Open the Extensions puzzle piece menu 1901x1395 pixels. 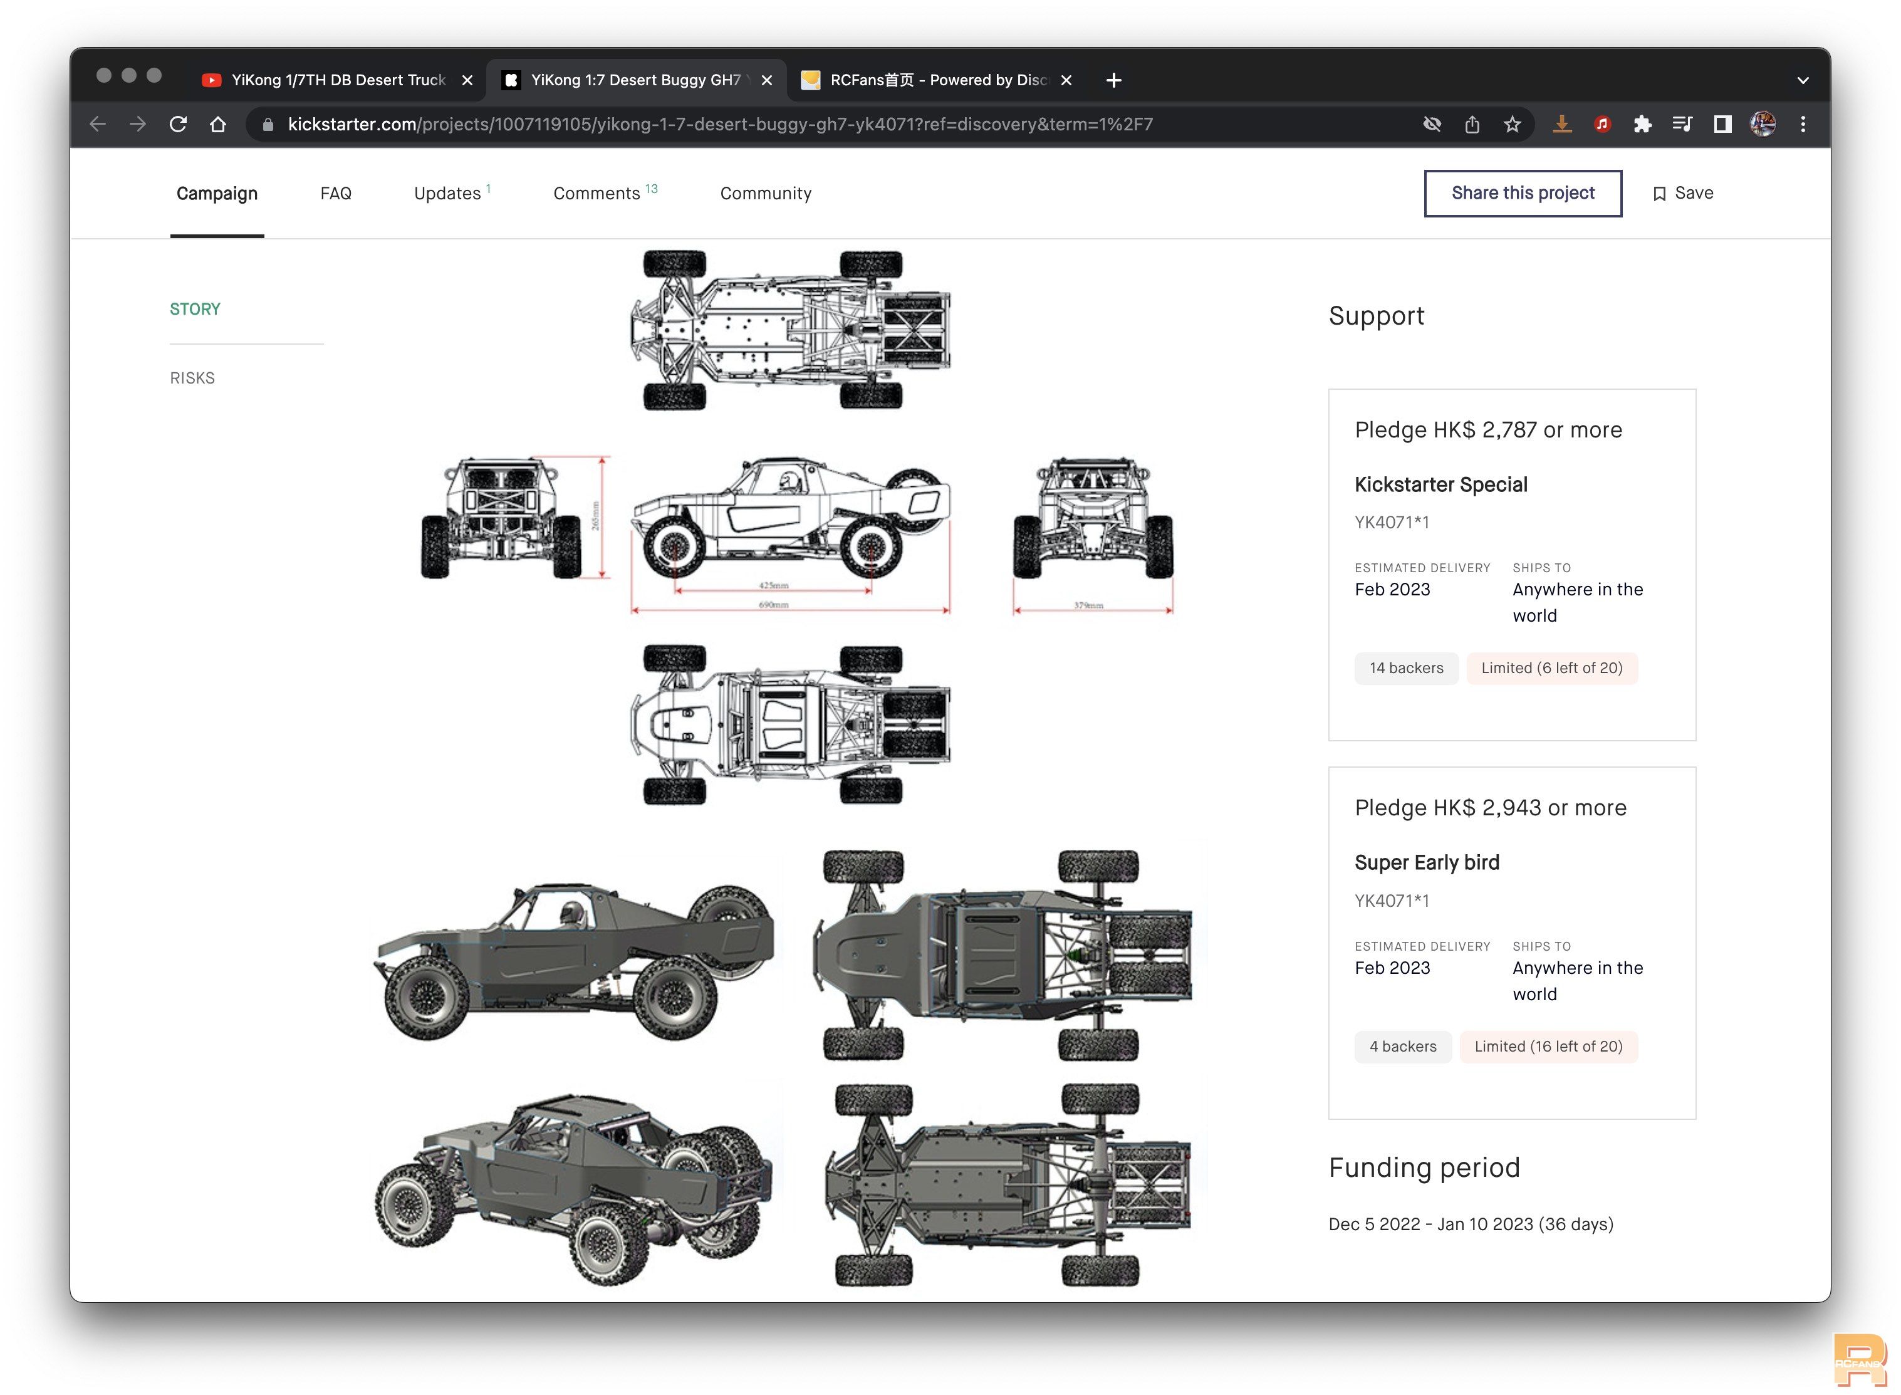[1642, 124]
